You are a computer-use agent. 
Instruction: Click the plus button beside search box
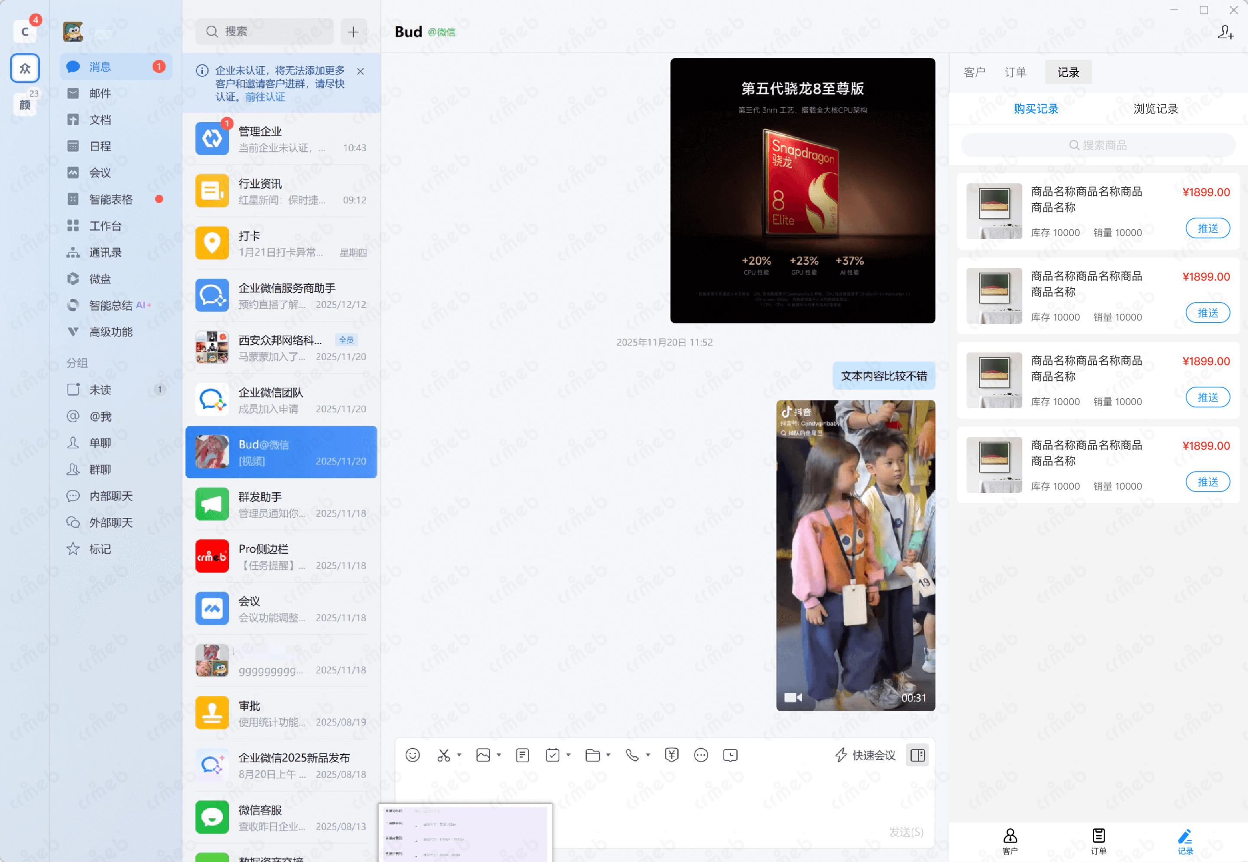coord(353,32)
